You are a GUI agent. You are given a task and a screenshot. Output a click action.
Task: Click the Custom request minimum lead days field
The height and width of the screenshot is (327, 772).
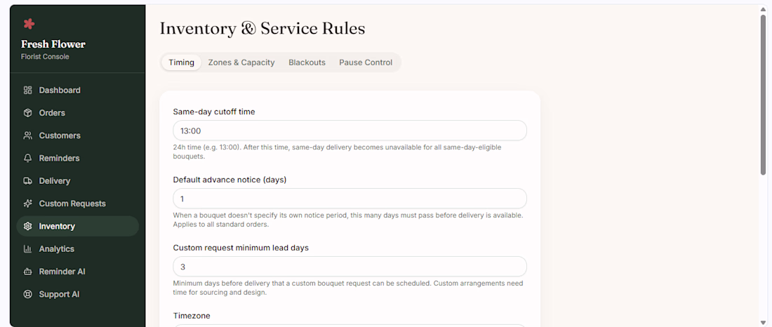(350, 267)
